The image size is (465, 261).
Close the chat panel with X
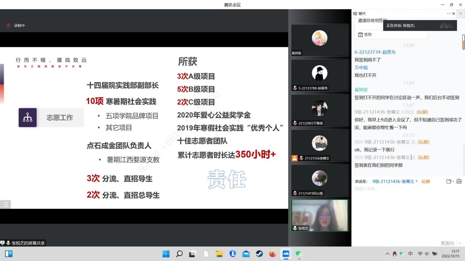[454, 14]
